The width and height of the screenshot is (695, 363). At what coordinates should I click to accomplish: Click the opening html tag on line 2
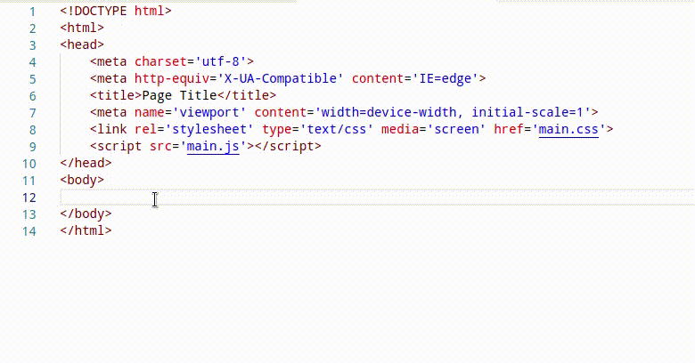82,28
